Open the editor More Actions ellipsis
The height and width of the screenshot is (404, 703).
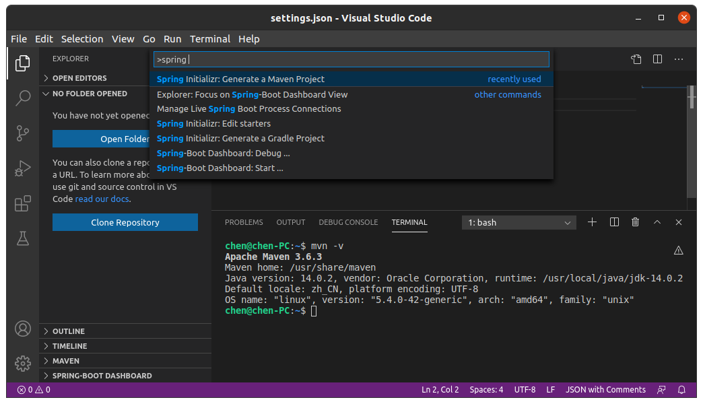[679, 59]
